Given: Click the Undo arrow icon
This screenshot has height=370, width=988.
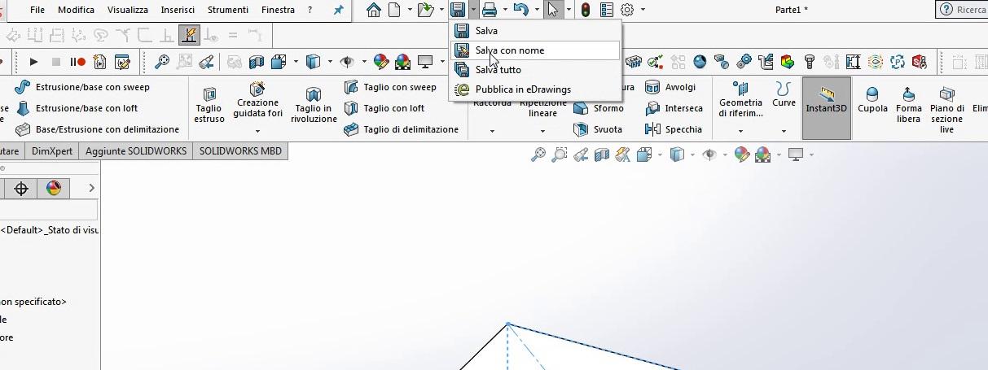Looking at the screenshot, I should (x=520, y=10).
